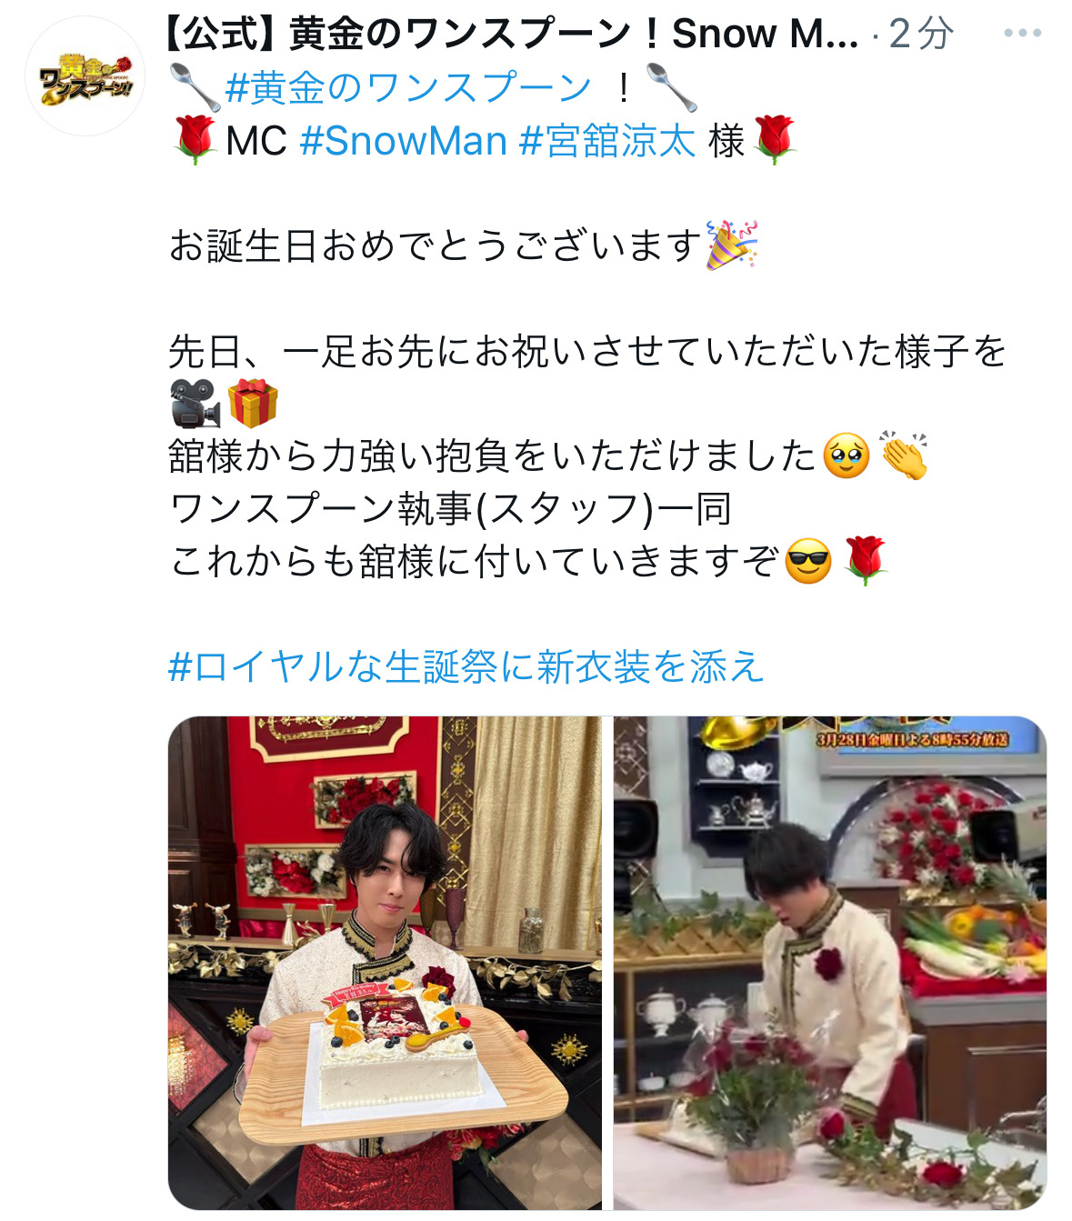Tap the rose emoji before MC
Screen dimensions: 1072x1221
194,141
